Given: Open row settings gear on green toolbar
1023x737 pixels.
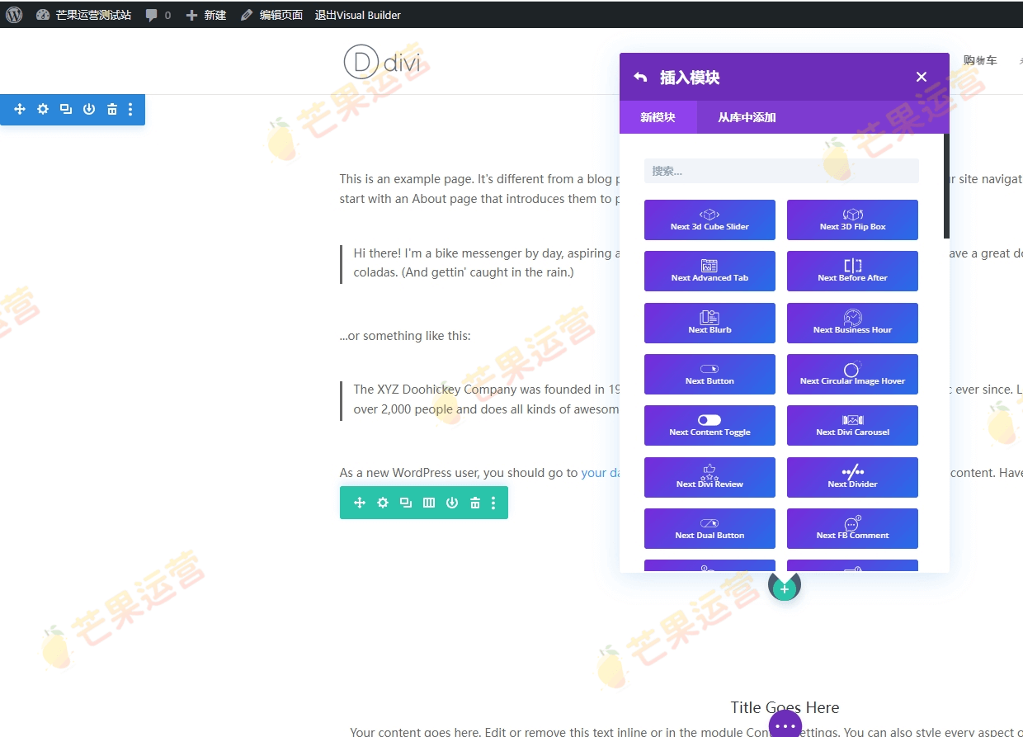Looking at the screenshot, I should pos(383,502).
